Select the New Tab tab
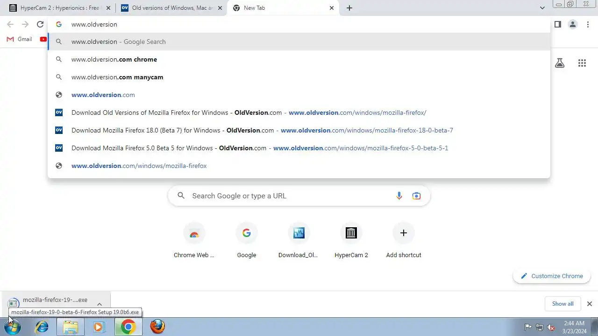 tap(283, 8)
